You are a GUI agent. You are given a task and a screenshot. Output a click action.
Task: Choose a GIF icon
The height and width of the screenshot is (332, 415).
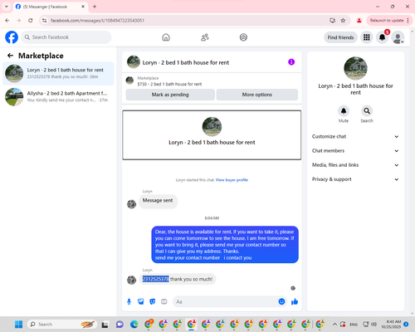164,301
